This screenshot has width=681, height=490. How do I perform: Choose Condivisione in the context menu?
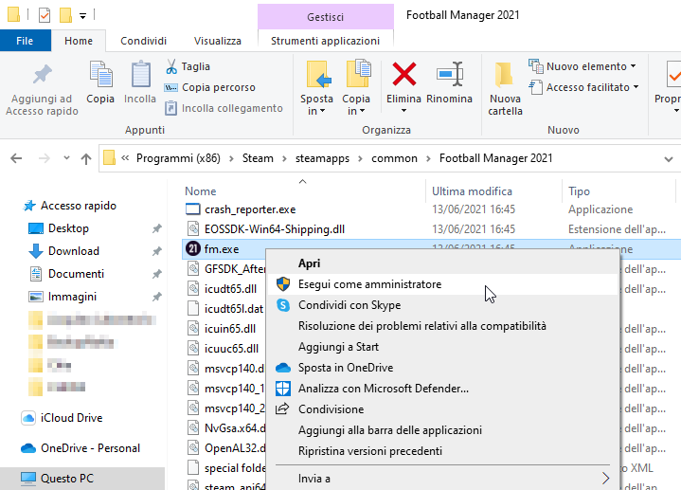[442, 409]
